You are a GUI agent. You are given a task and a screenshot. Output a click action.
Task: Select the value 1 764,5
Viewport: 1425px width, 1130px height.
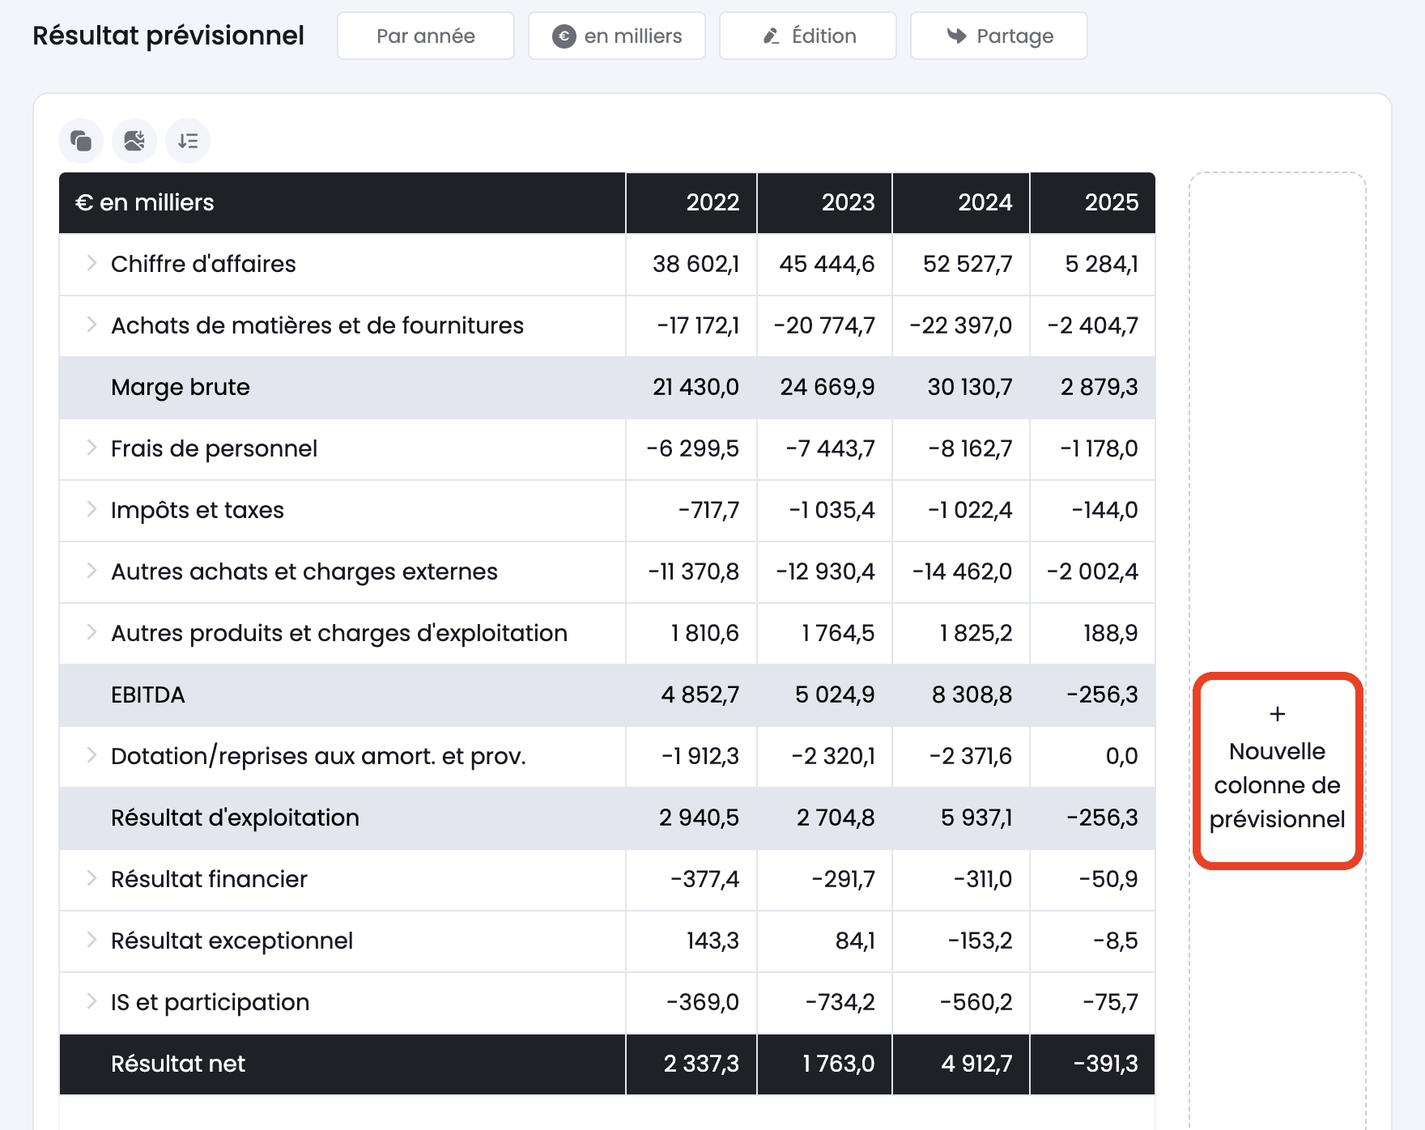tap(838, 633)
